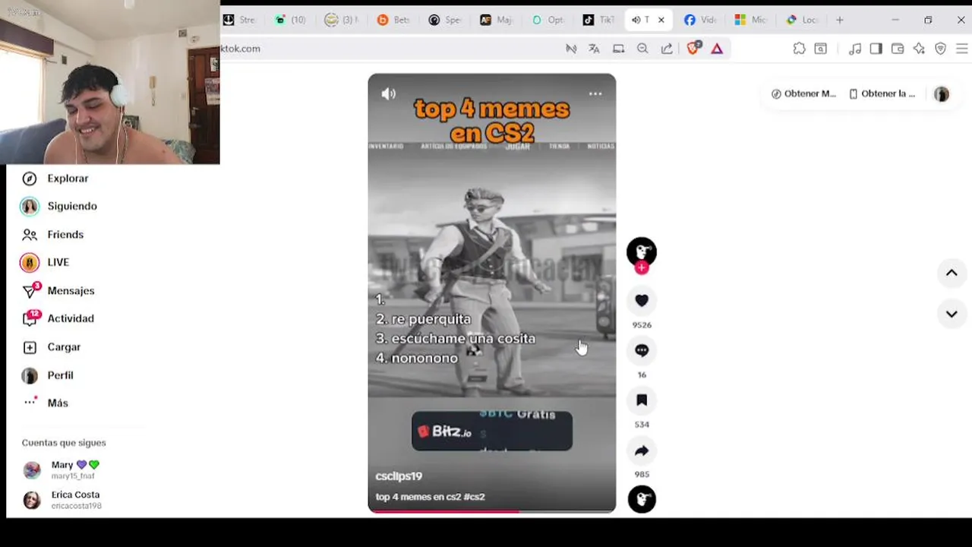Switch to the Maj browser tab
972x547 pixels.
[496, 20]
